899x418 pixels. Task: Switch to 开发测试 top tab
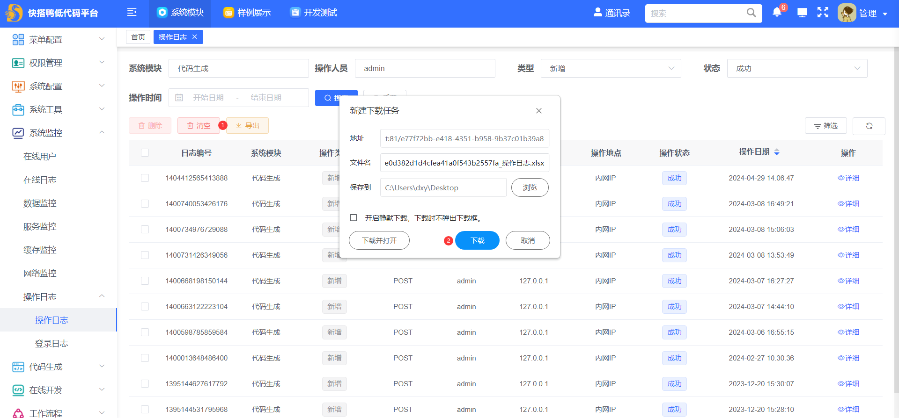313,13
